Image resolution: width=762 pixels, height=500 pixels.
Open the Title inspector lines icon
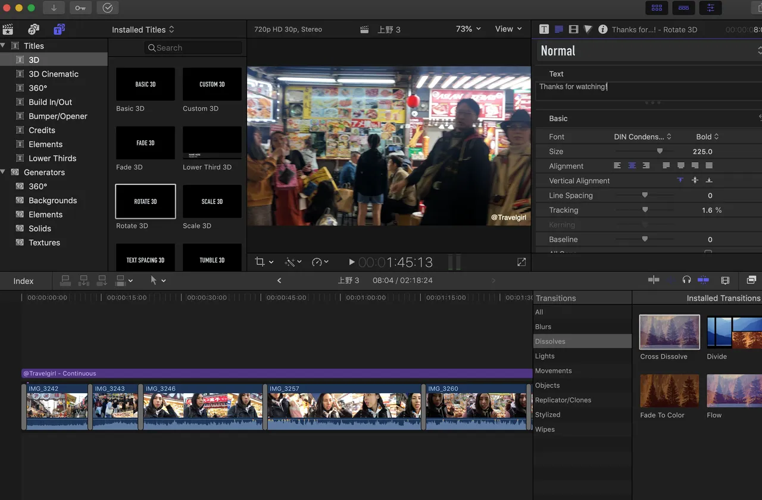click(x=559, y=29)
